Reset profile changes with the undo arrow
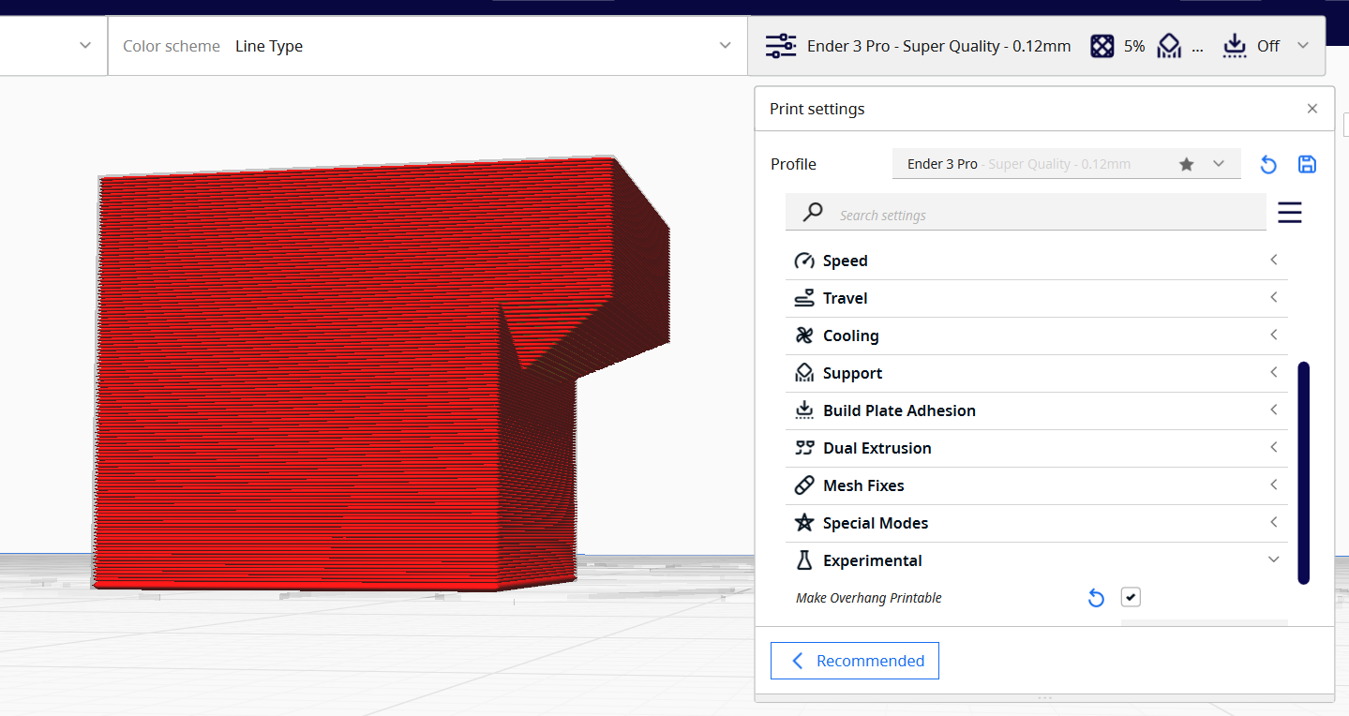Viewport: 1349px width, 716px height. coord(1268,165)
